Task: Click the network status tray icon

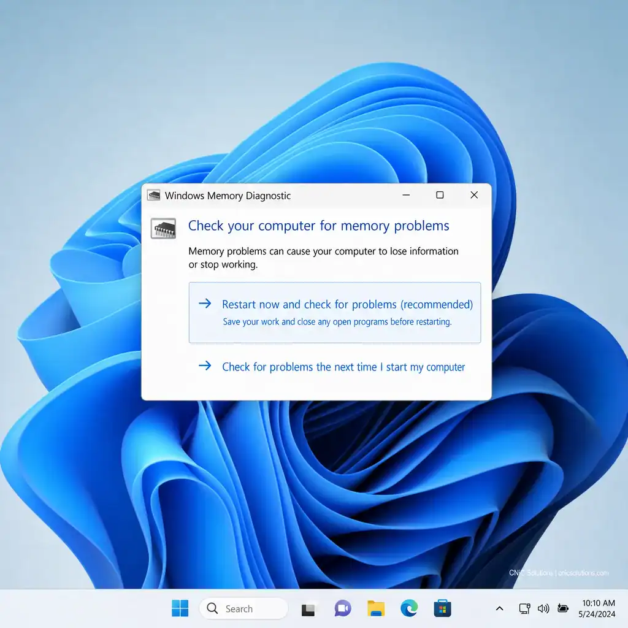Action: [x=524, y=608]
